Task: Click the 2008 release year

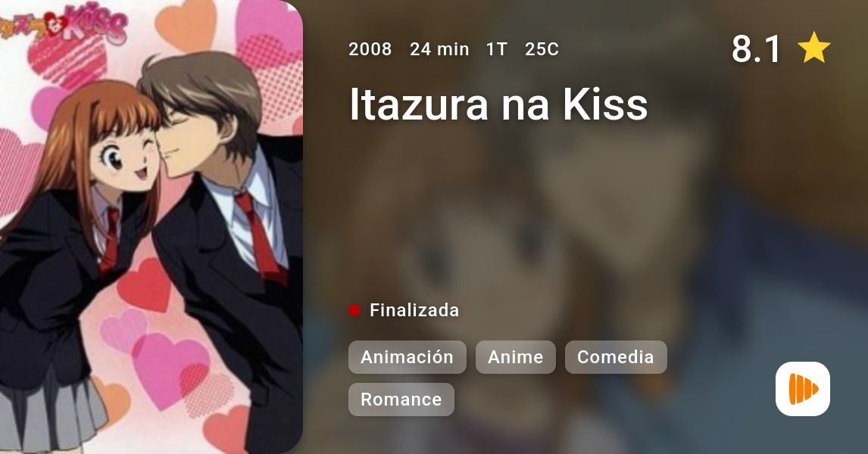Action: click(370, 49)
